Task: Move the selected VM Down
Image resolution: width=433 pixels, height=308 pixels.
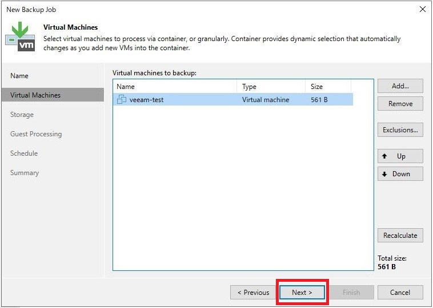Action: pos(400,174)
